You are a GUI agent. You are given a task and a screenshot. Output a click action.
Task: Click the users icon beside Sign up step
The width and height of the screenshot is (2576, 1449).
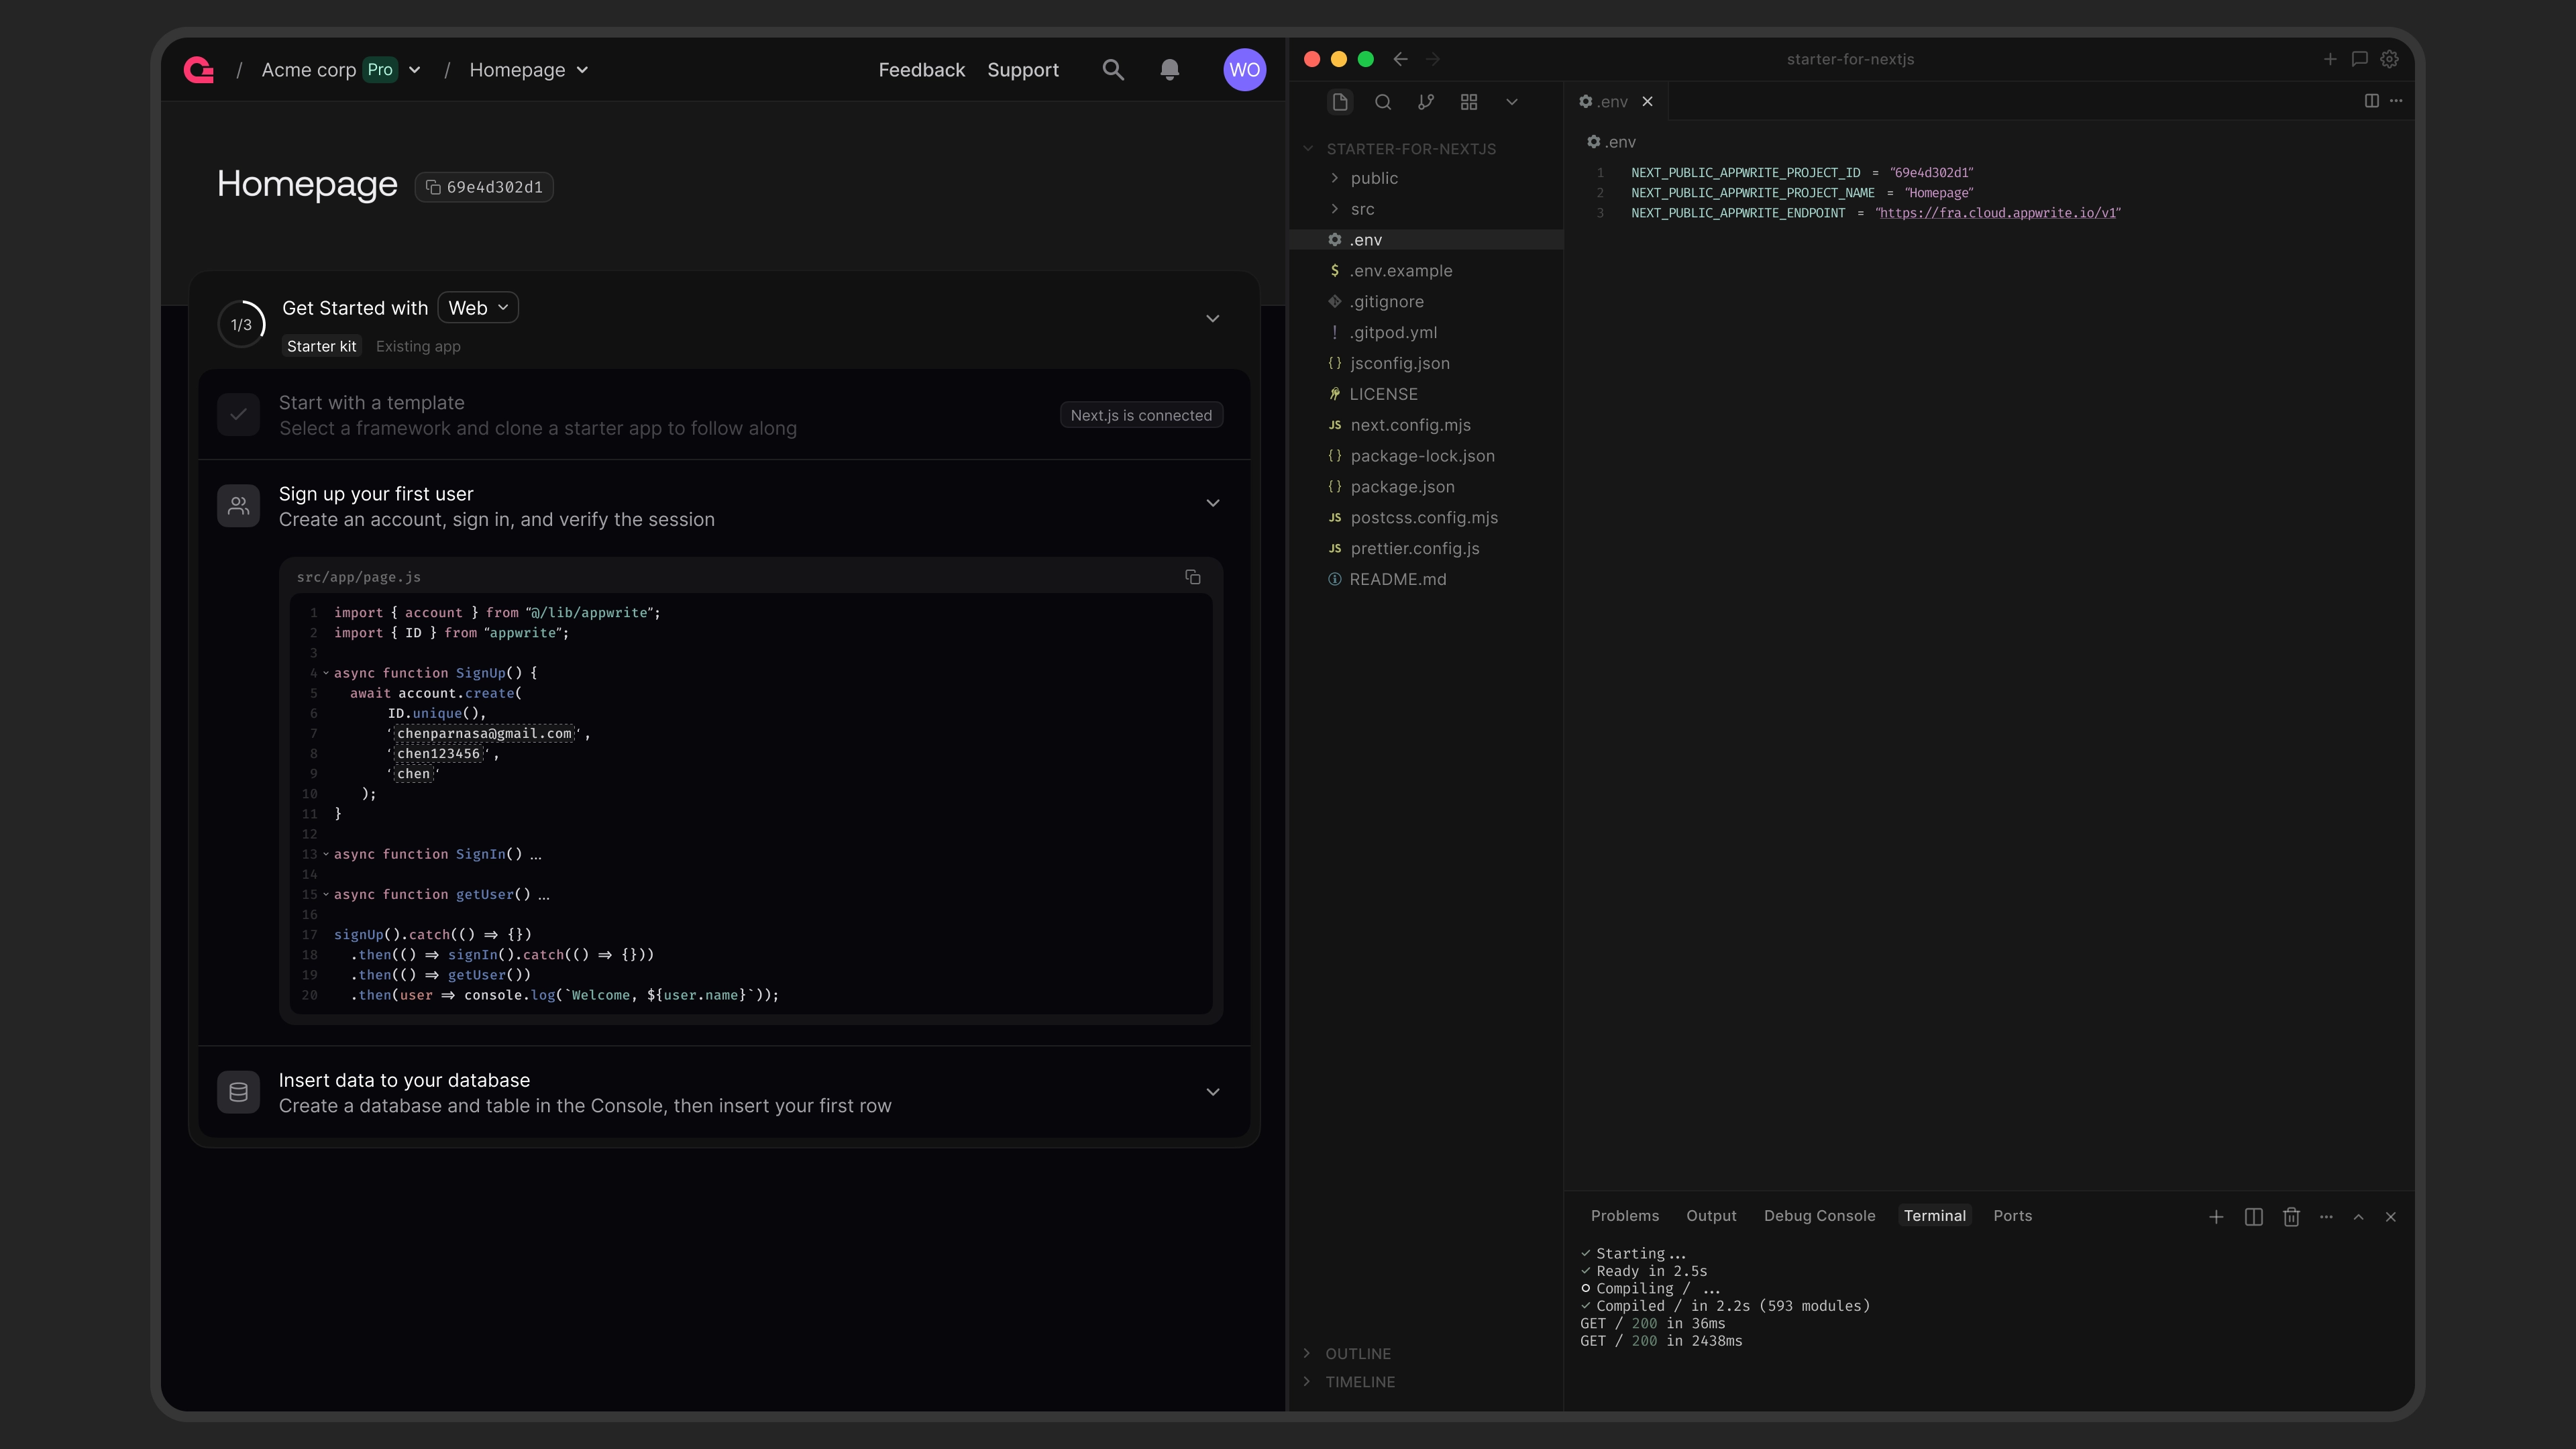pos(238,506)
